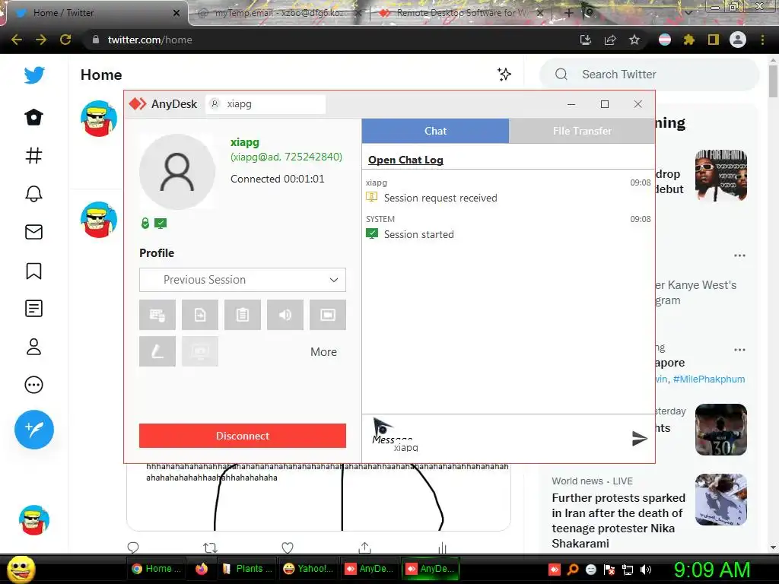Click the xiapg address field in AnyDesk
The height and width of the screenshot is (584, 779).
click(x=265, y=104)
